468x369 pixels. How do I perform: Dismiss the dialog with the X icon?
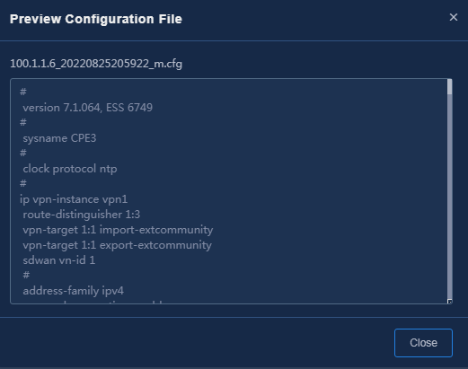coord(454,17)
